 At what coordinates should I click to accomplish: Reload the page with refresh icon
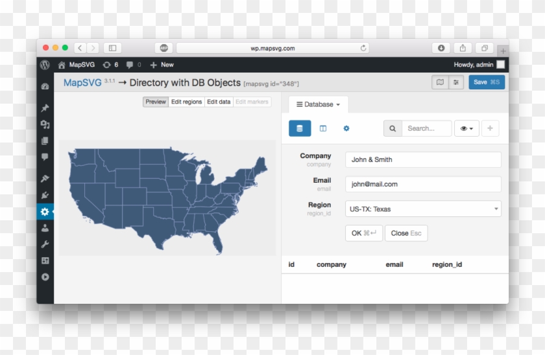tap(363, 48)
